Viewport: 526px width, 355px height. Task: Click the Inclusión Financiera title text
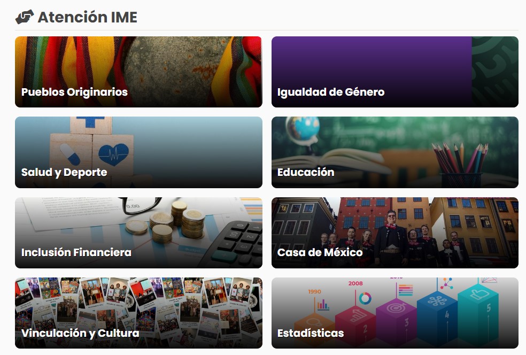pos(76,252)
